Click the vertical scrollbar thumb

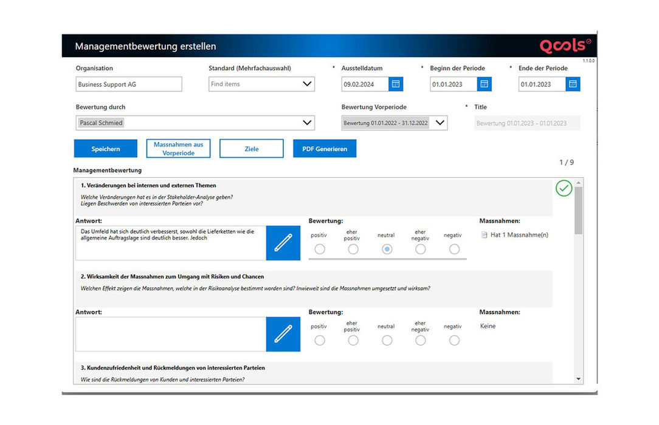click(x=578, y=210)
